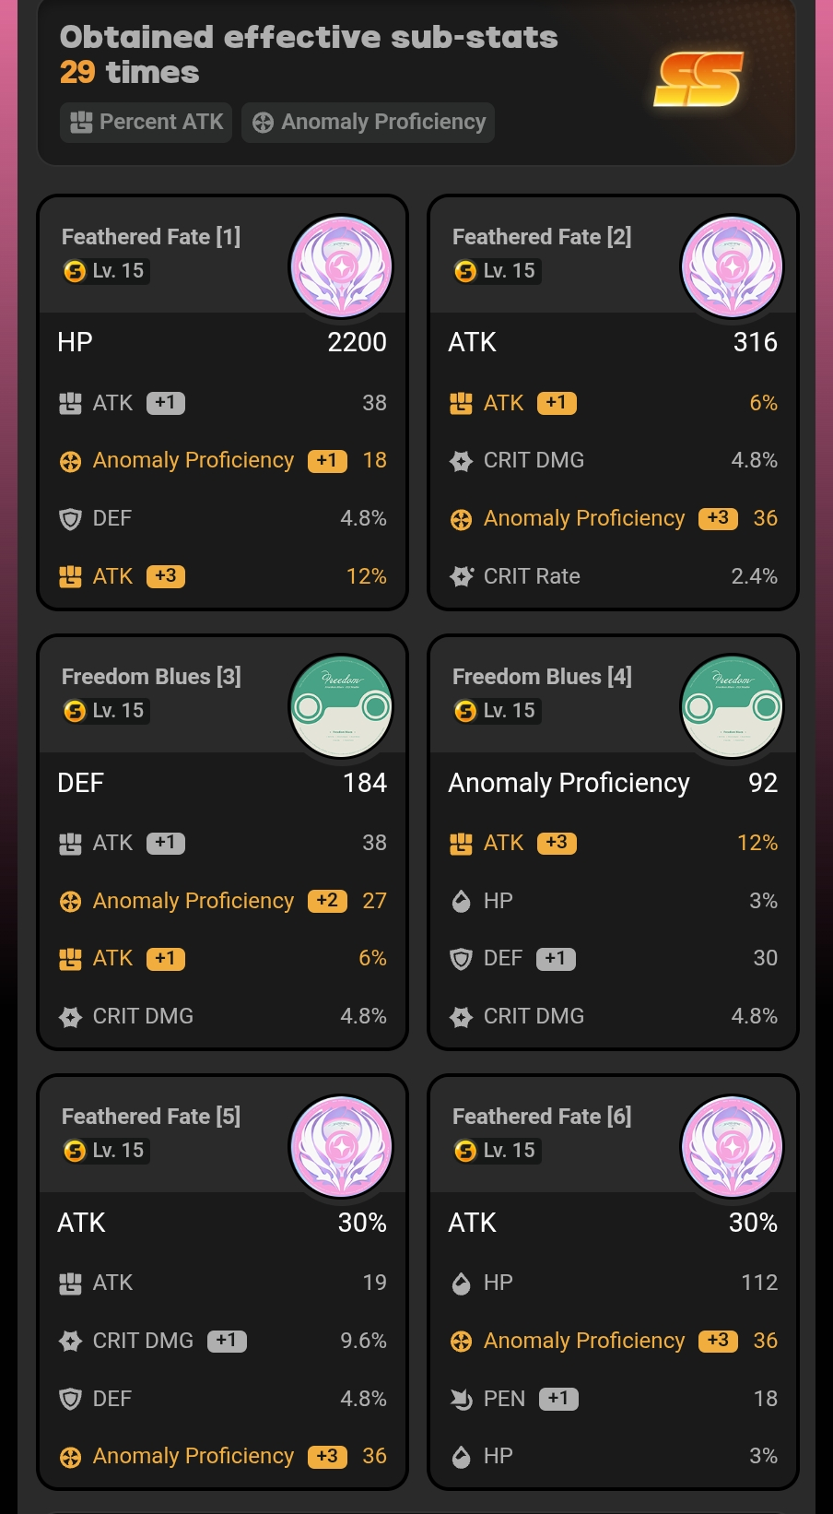Click the Feathered Fate [5] disc image
Viewport: 833px width, 1514px height.
(x=341, y=1147)
